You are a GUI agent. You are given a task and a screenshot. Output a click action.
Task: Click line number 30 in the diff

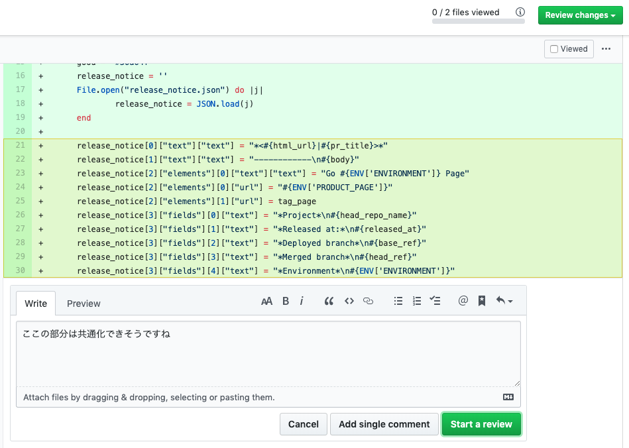[21, 270]
